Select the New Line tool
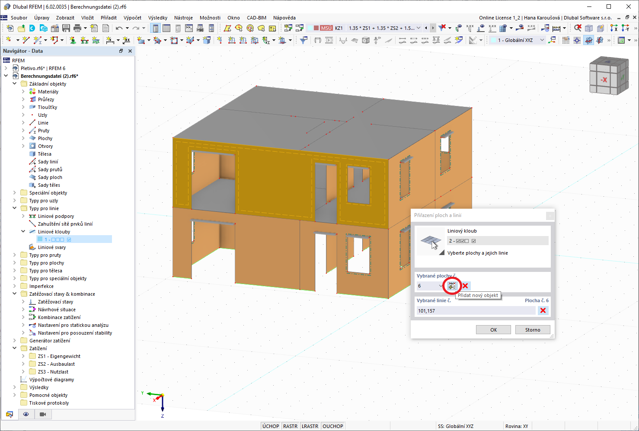The image size is (639, 431). pos(26,40)
